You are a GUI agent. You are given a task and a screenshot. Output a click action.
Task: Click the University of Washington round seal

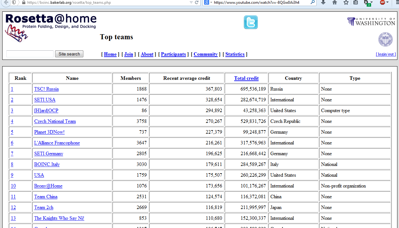(x=385, y=40)
